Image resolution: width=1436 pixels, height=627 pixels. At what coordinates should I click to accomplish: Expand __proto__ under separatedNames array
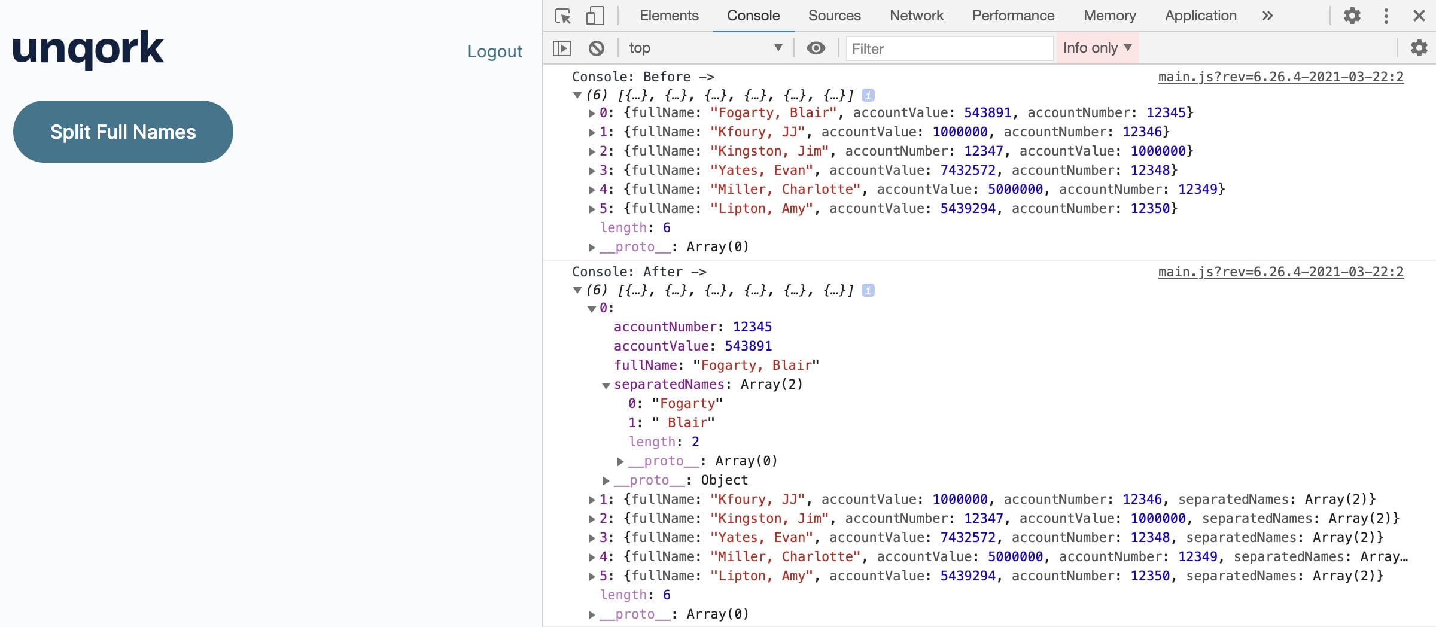[620, 461]
